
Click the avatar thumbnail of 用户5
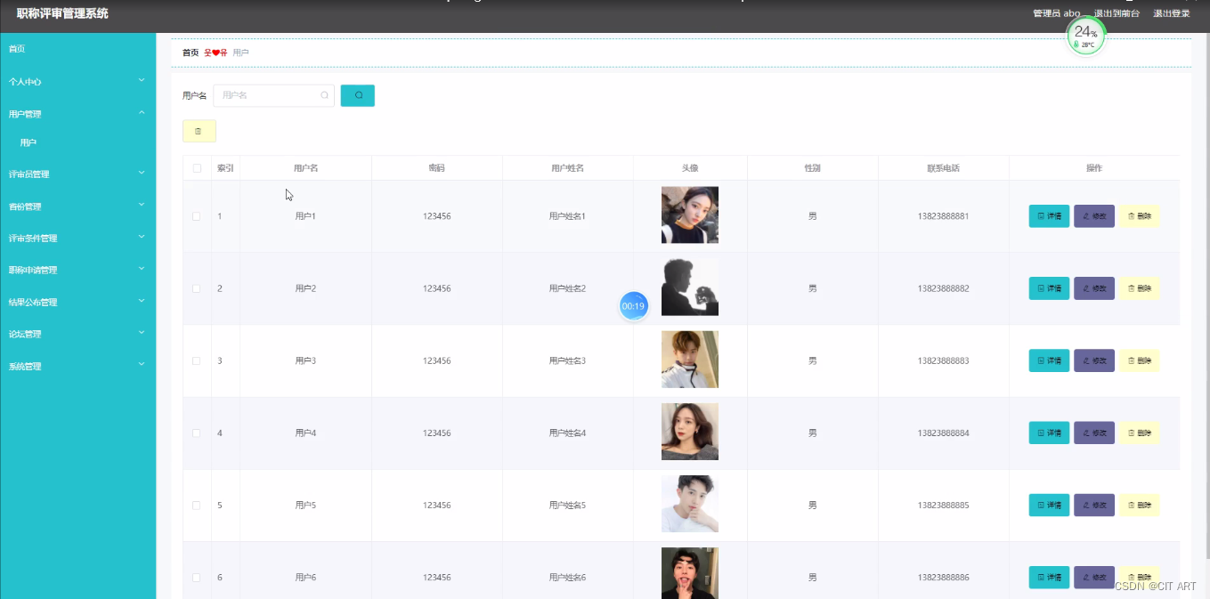pos(690,504)
